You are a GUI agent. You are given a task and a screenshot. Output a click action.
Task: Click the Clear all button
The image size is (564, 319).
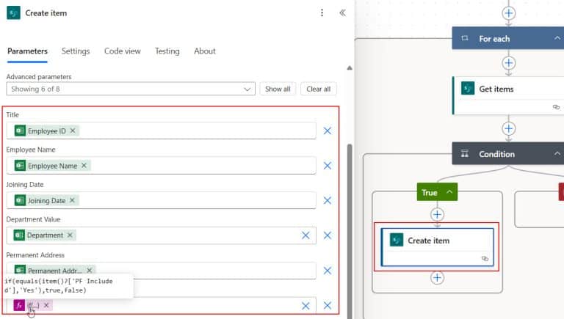(x=318, y=89)
